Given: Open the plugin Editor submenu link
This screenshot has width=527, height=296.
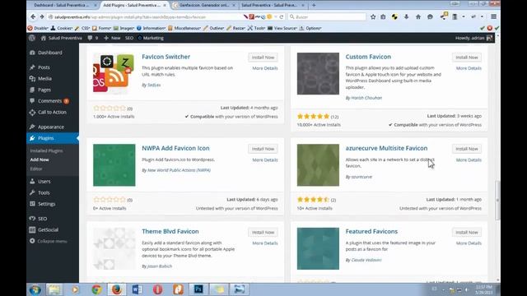Looking at the screenshot, I should (36, 169).
